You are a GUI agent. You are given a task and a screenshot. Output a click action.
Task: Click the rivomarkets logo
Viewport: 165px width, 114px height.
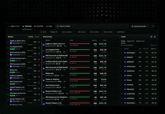point(14,26)
